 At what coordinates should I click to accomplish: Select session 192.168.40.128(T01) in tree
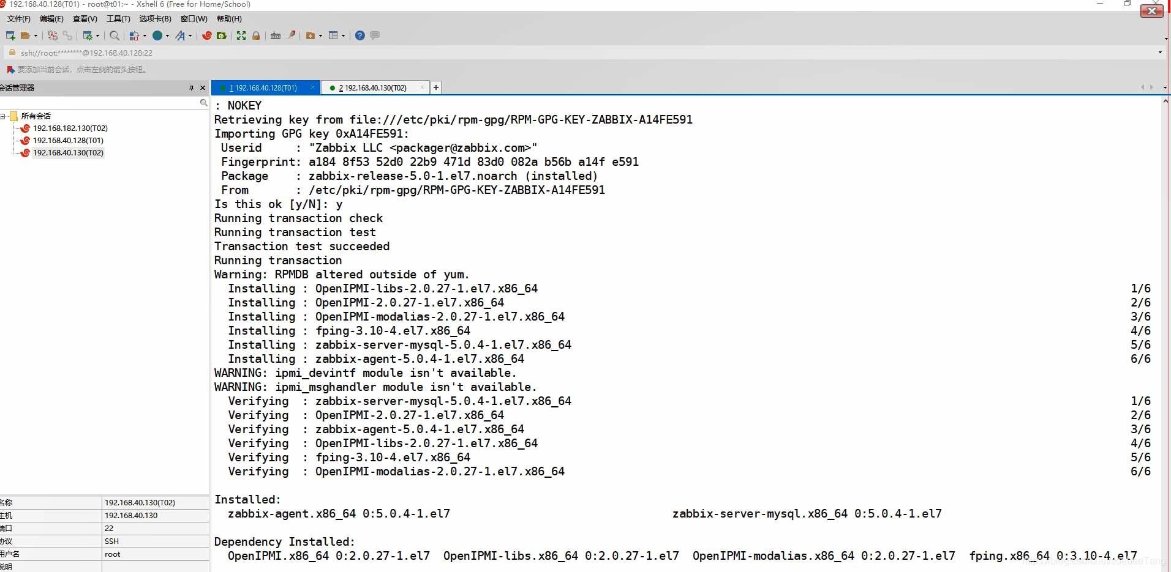(68, 141)
